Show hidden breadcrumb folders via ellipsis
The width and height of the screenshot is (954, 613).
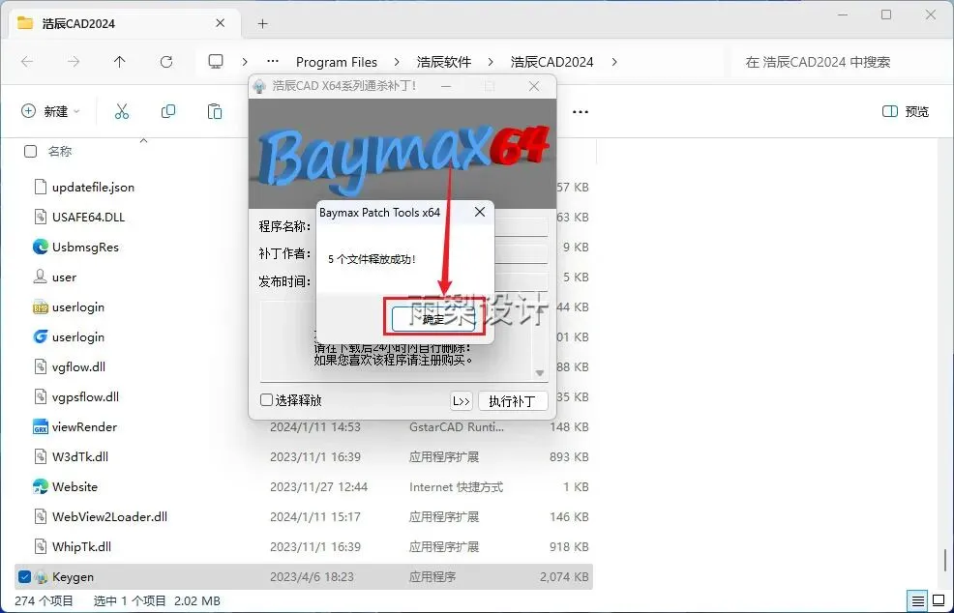(273, 62)
